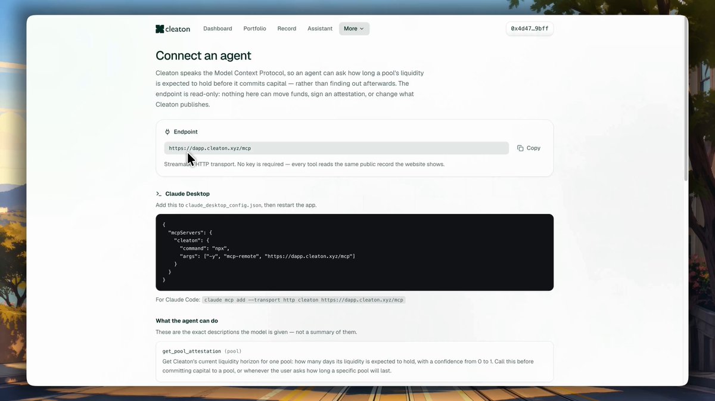Click the get_pool_attestation tool name
The height and width of the screenshot is (401, 715).
(192, 351)
